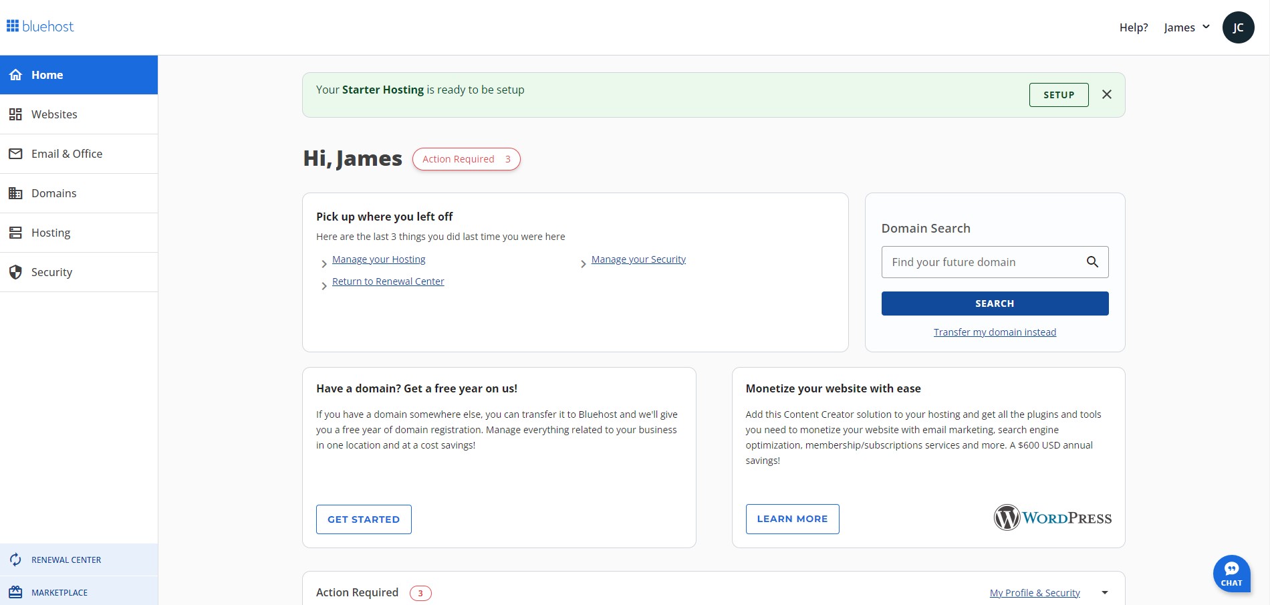Click chevron beside Manage your Security
1270x605 pixels.
tap(584, 263)
